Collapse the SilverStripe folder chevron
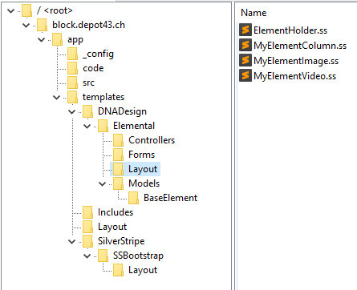357x290 pixels. 72,242
